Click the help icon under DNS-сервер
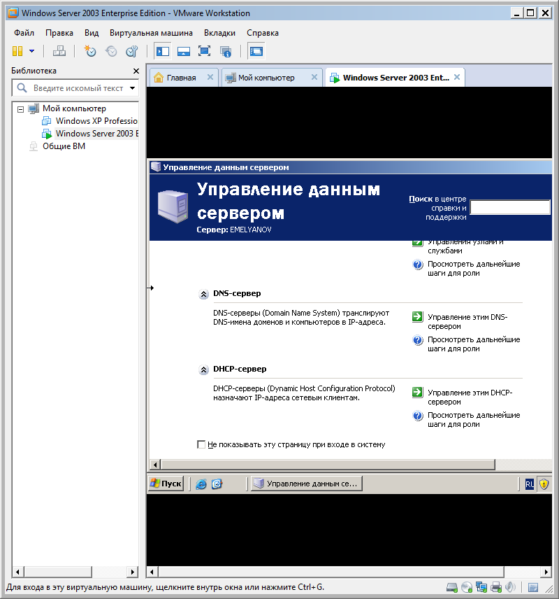Screen dimensions: 559x599 pos(418,340)
